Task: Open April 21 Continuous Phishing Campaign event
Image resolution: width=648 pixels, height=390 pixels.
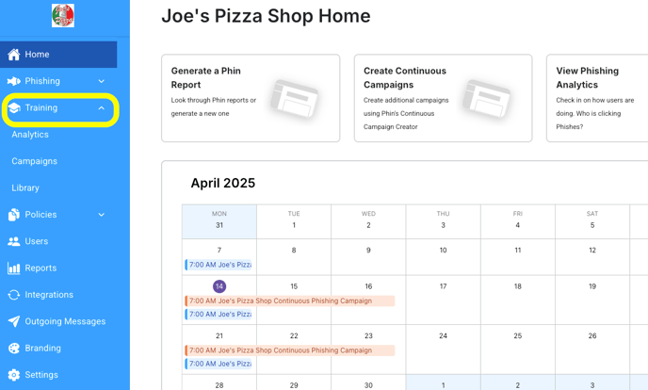Action: tap(290, 350)
